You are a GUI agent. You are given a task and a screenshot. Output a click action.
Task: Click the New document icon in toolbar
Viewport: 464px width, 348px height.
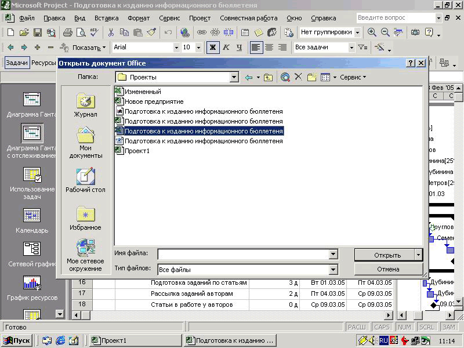pyautogui.click(x=10, y=32)
